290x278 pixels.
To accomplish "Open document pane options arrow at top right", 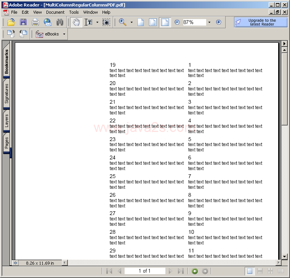I will click(284, 44).
